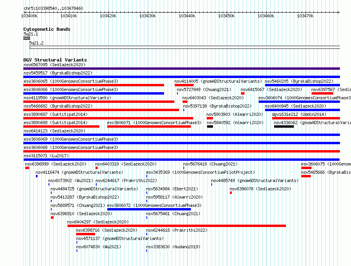This screenshot has width=351, height=266.
Task: Click the long red nsv6404297 variant bar
Action: point(177,226)
